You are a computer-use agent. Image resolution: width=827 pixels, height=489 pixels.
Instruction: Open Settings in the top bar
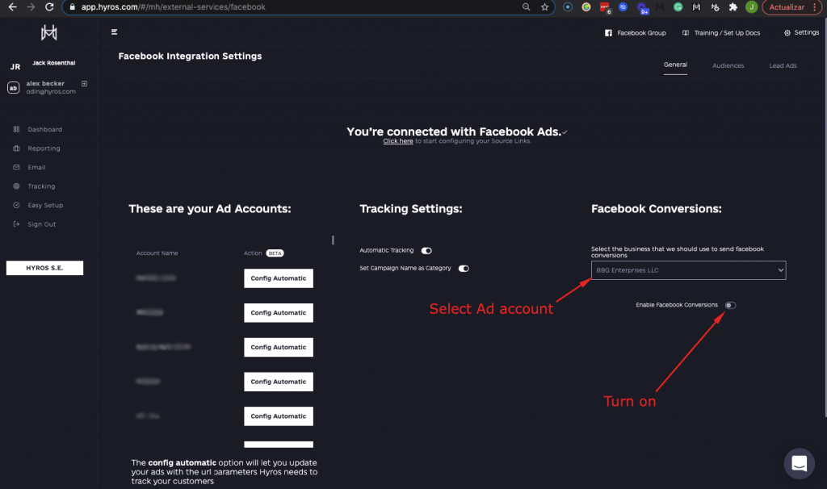[x=801, y=32]
